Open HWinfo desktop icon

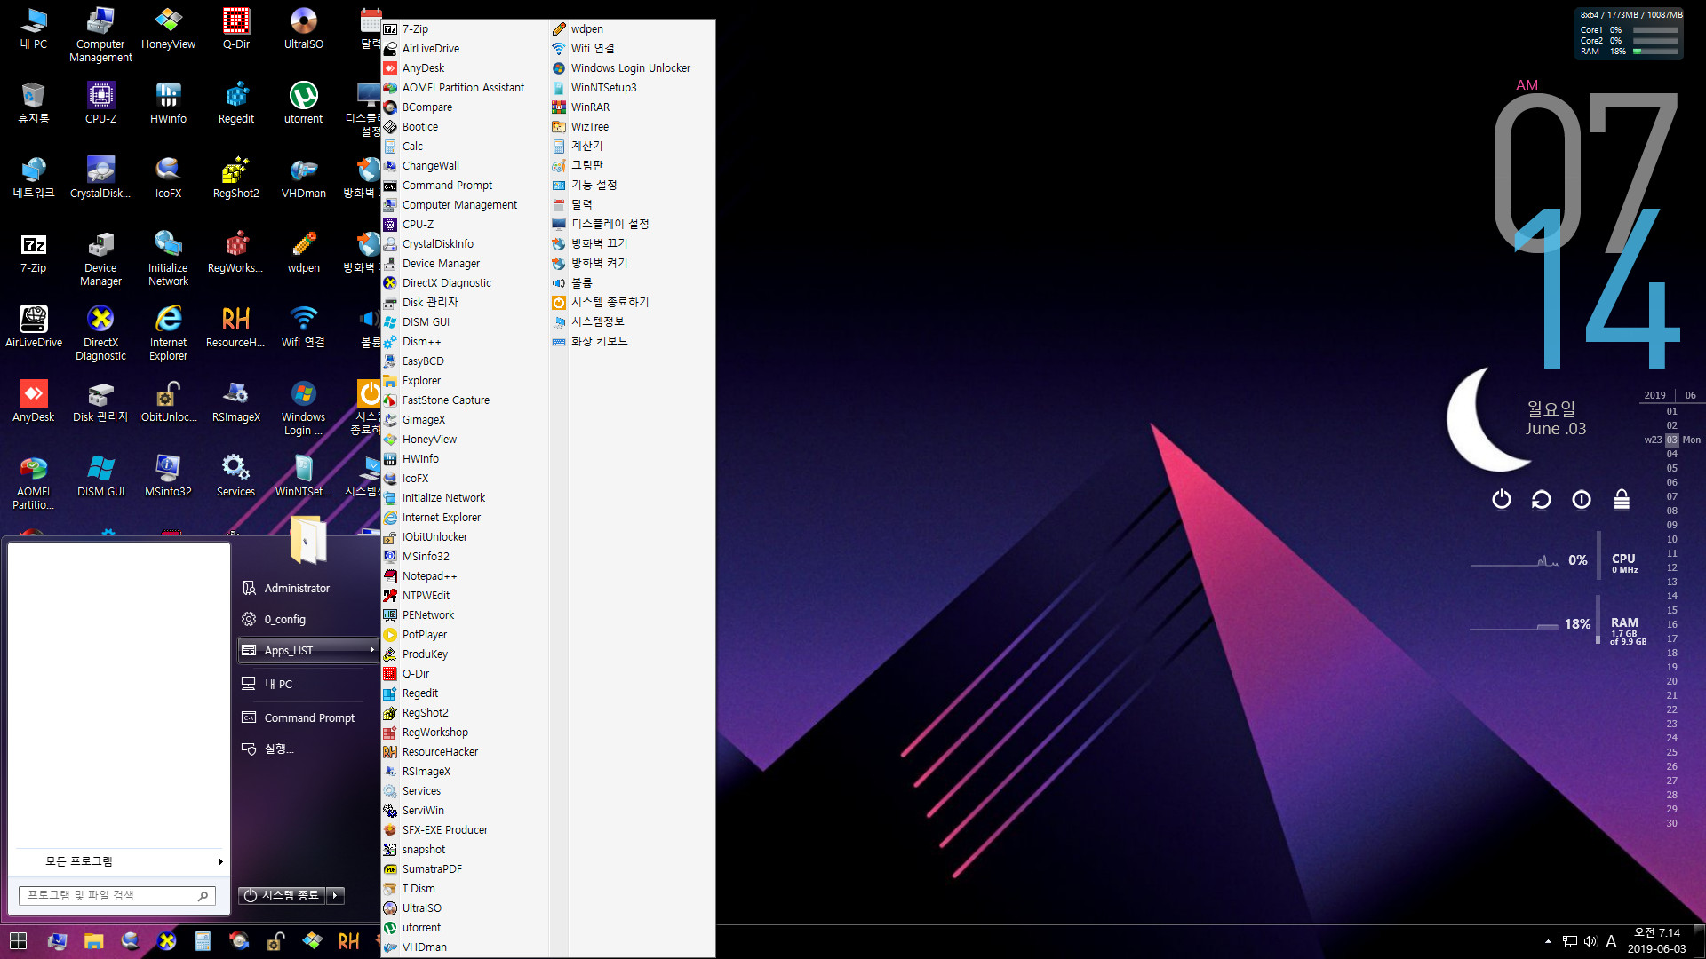pyautogui.click(x=168, y=102)
